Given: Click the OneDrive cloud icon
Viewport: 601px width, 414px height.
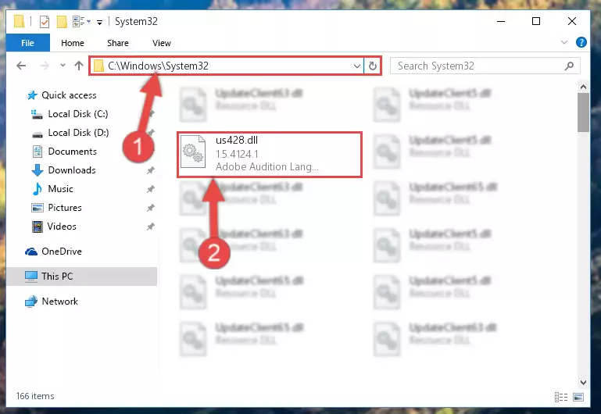Looking at the screenshot, I should tap(31, 252).
